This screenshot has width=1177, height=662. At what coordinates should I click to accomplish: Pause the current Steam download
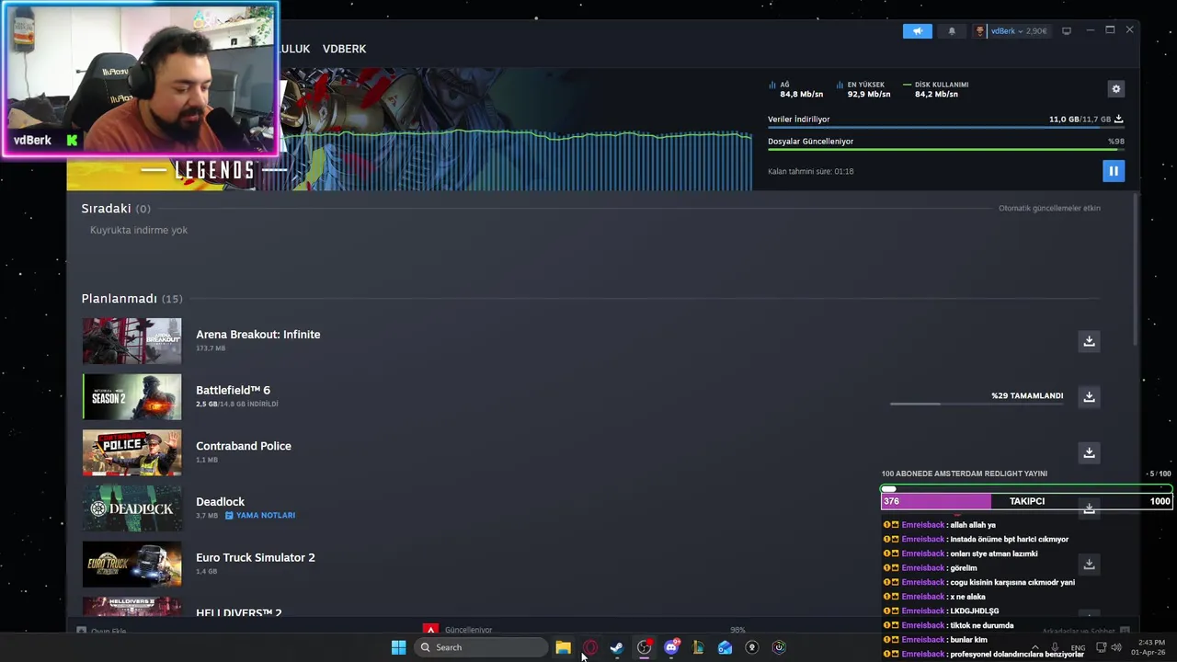tap(1113, 171)
